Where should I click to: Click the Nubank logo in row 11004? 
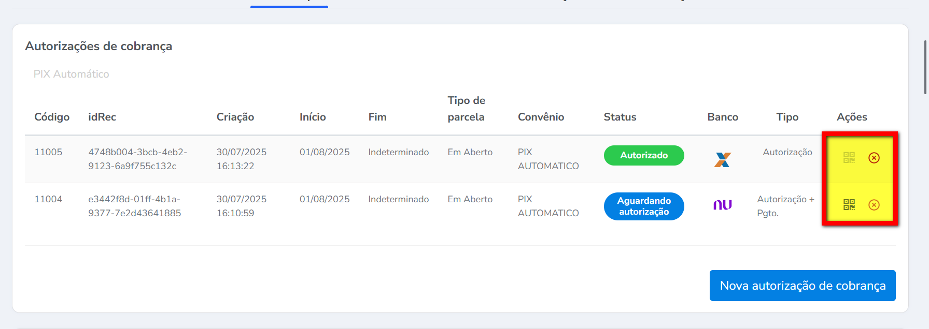(723, 205)
